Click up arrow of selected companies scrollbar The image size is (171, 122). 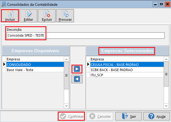(166, 59)
